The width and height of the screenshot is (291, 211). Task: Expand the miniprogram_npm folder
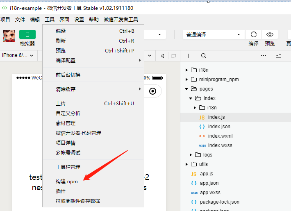click(x=187, y=79)
